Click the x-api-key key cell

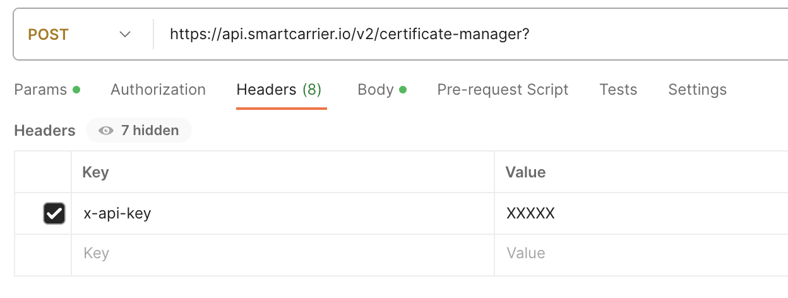pyautogui.click(x=283, y=213)
